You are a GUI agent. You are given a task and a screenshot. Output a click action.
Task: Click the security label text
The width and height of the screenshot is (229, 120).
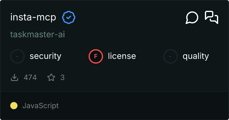pos(45,56)
